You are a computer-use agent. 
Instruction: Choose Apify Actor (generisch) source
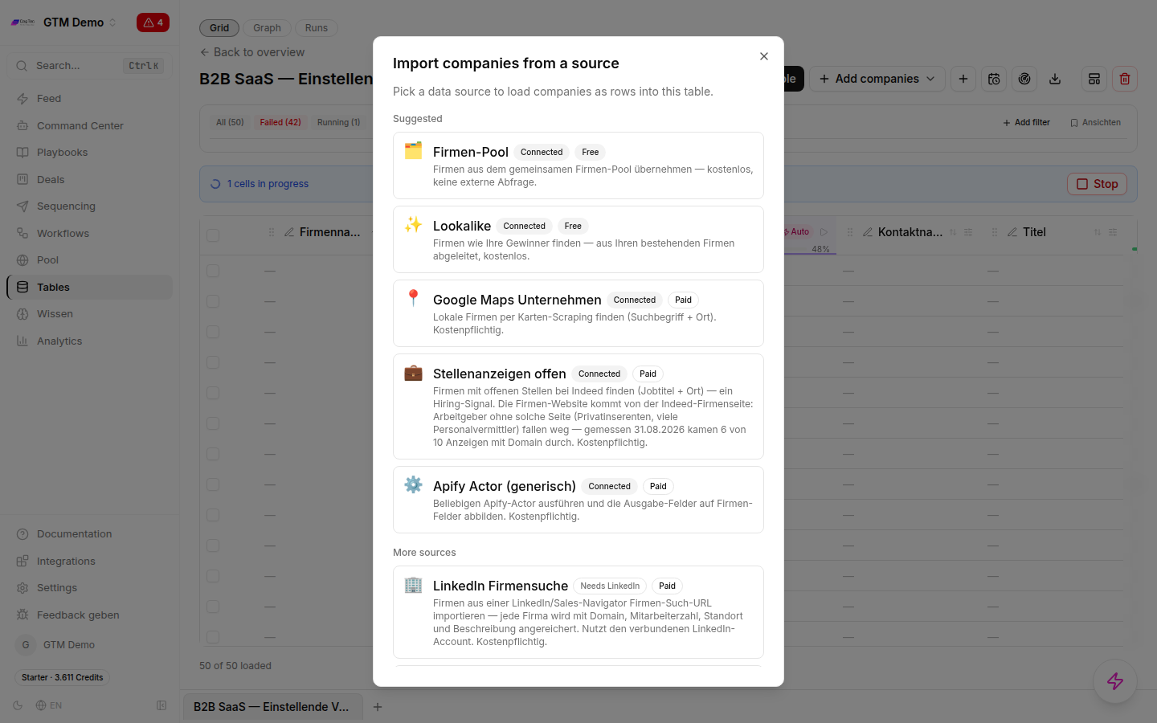click(578, 500)
